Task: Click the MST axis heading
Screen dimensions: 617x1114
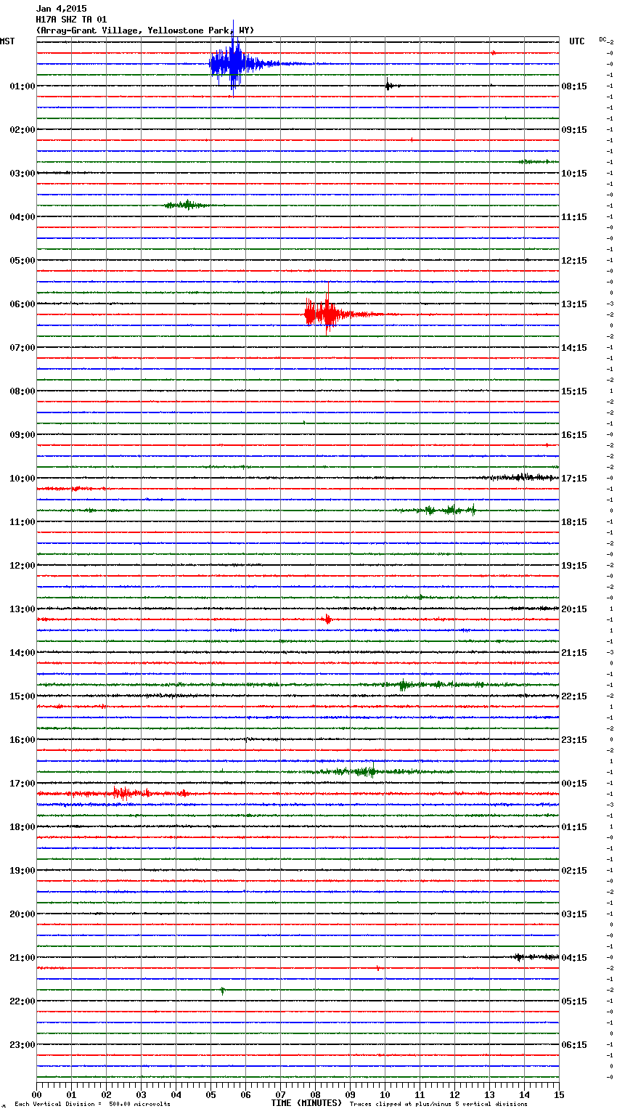Action: point(7,41)
